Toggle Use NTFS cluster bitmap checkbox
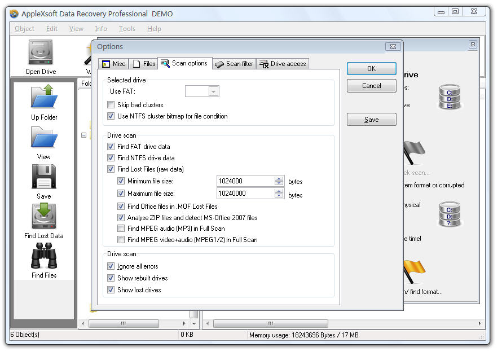 click(111, 116)
